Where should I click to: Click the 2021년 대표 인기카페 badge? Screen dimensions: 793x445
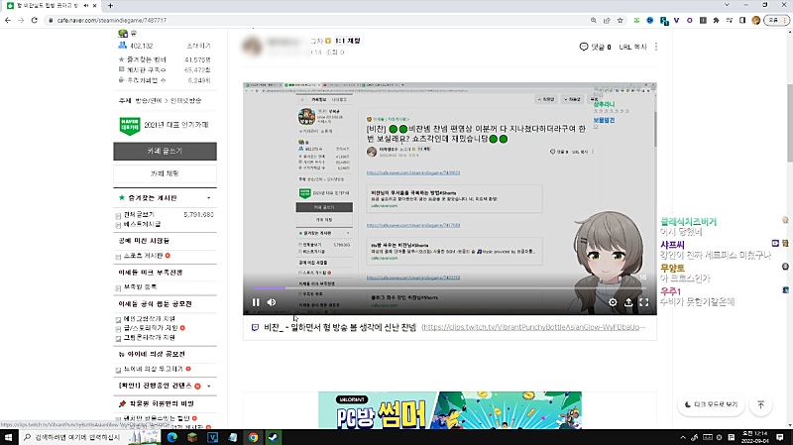(x=164, y=125)
